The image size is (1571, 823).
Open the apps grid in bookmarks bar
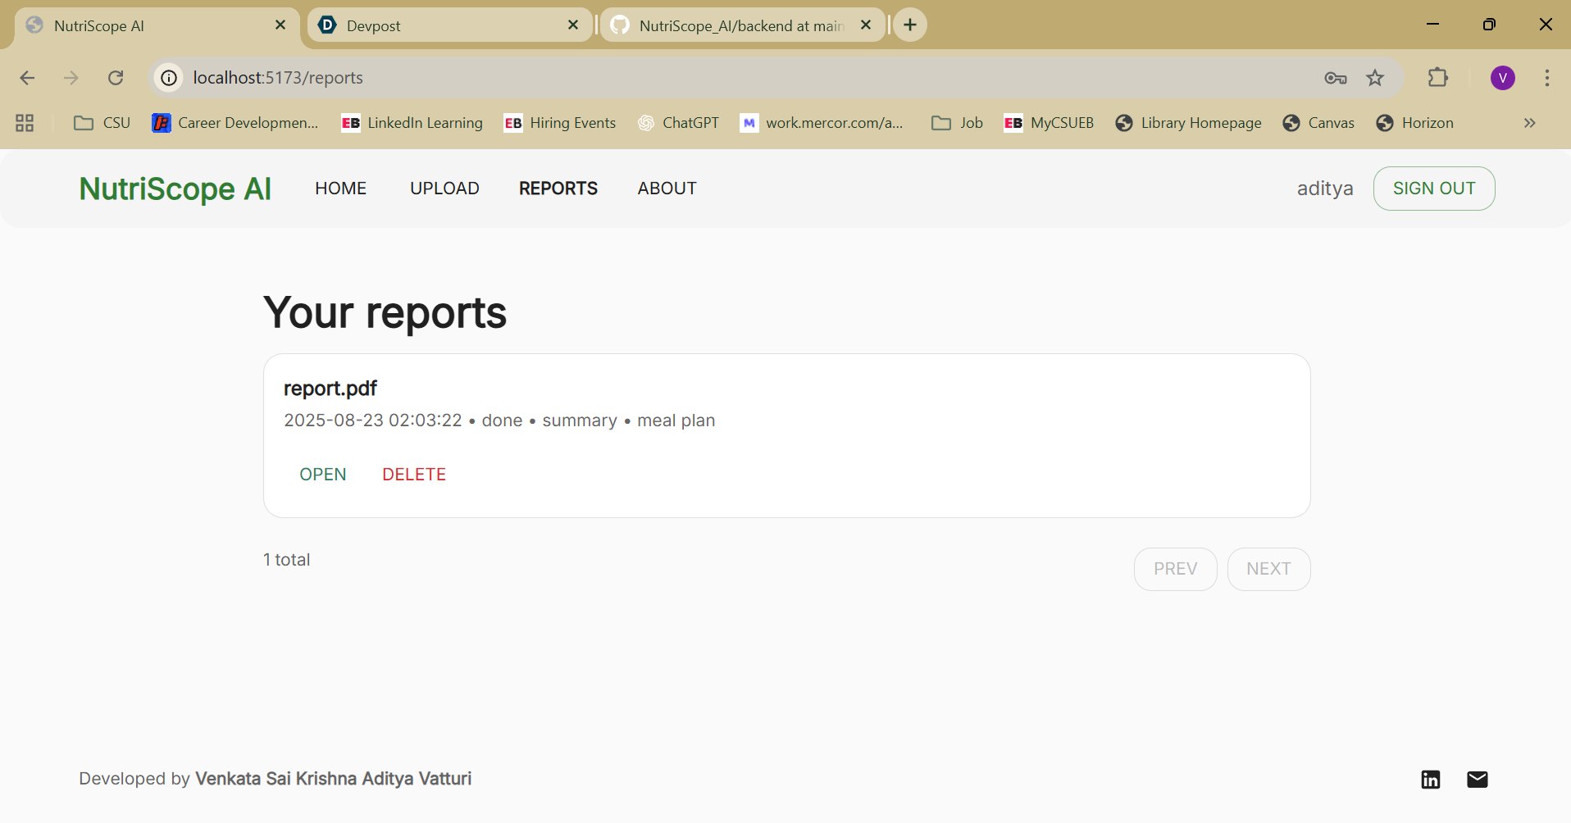25,123
